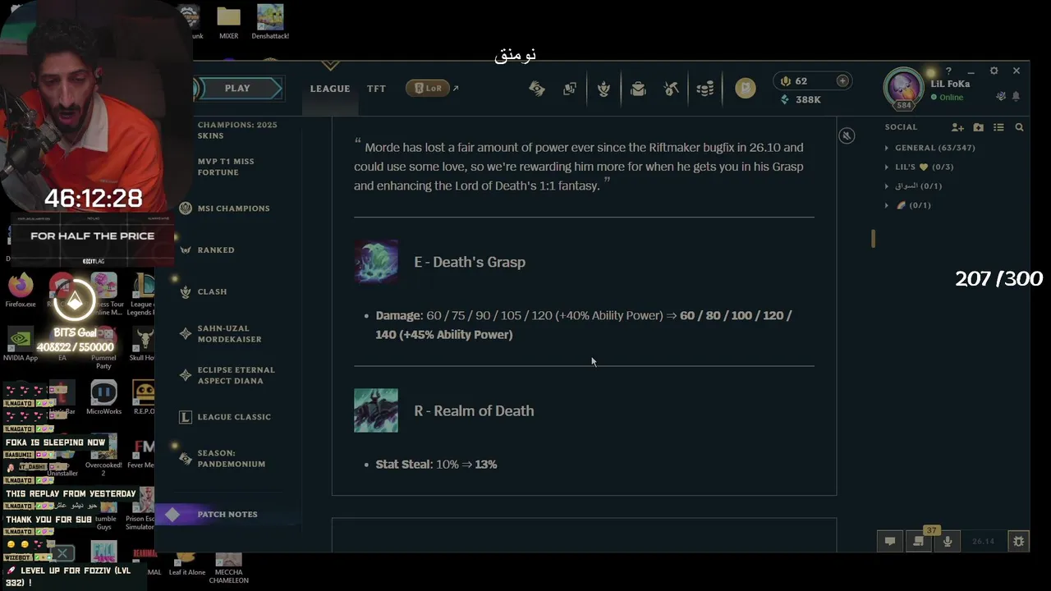Open the Leaf it Alone desktop shortcut
1051x591 pixels.
(x=186, y=565)
